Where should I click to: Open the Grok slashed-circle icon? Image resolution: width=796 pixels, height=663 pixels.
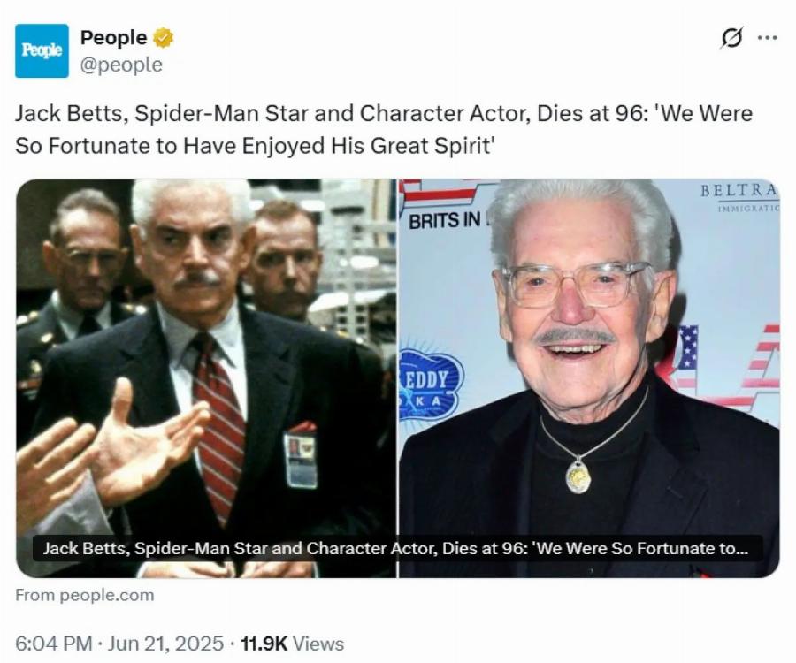731,39
